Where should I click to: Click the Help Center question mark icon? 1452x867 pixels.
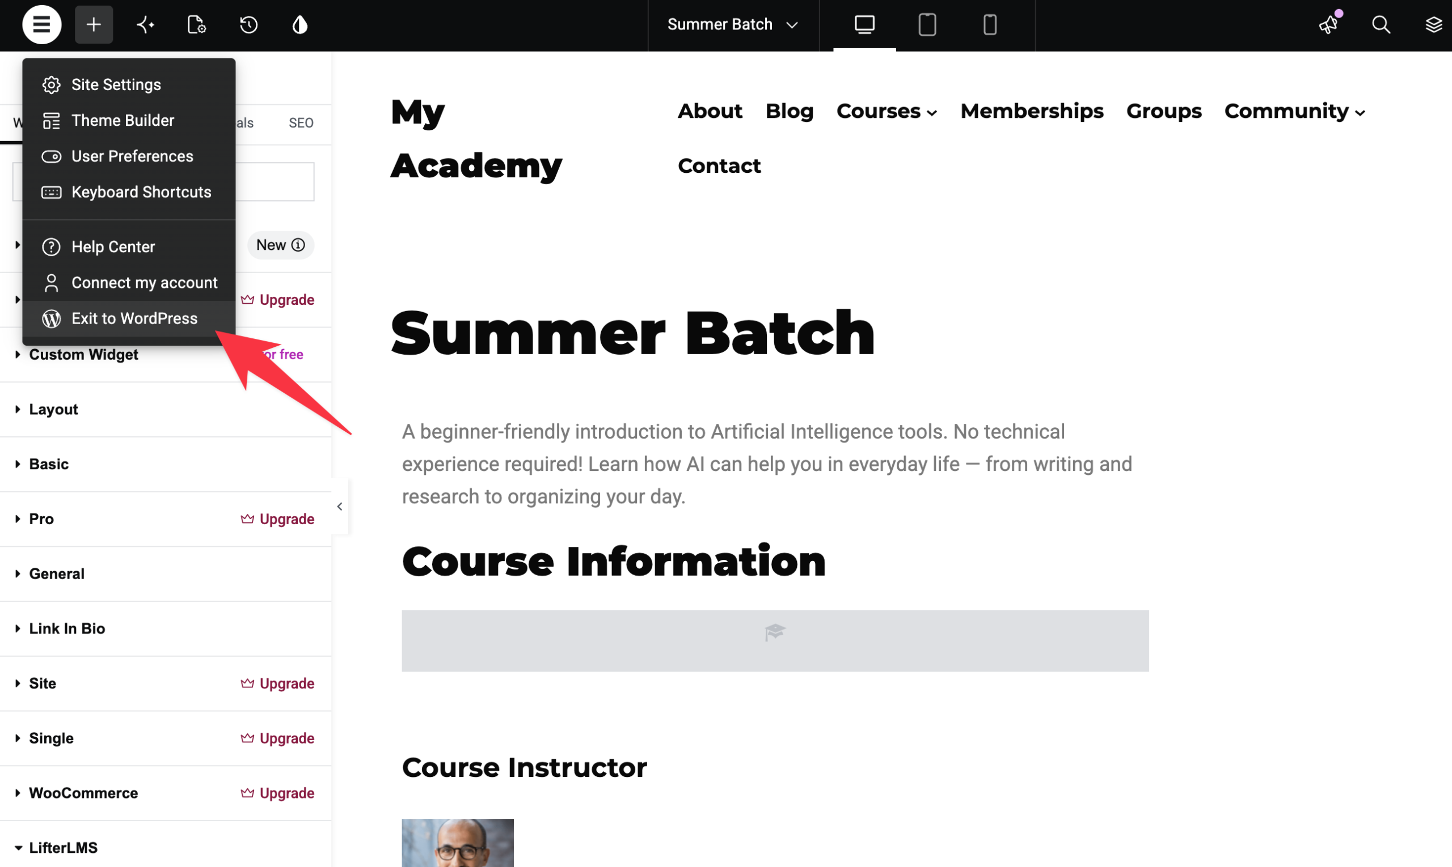coord(52,247)
